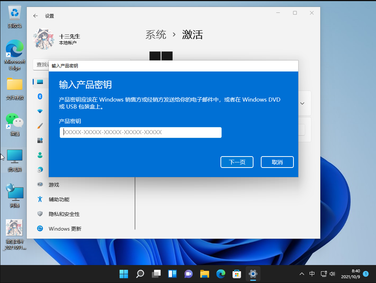Image resolution: width=376 pixels, height=283 pixels.
Task: Launch Microsoft Store from the taskbar
Action: (237, 273)
